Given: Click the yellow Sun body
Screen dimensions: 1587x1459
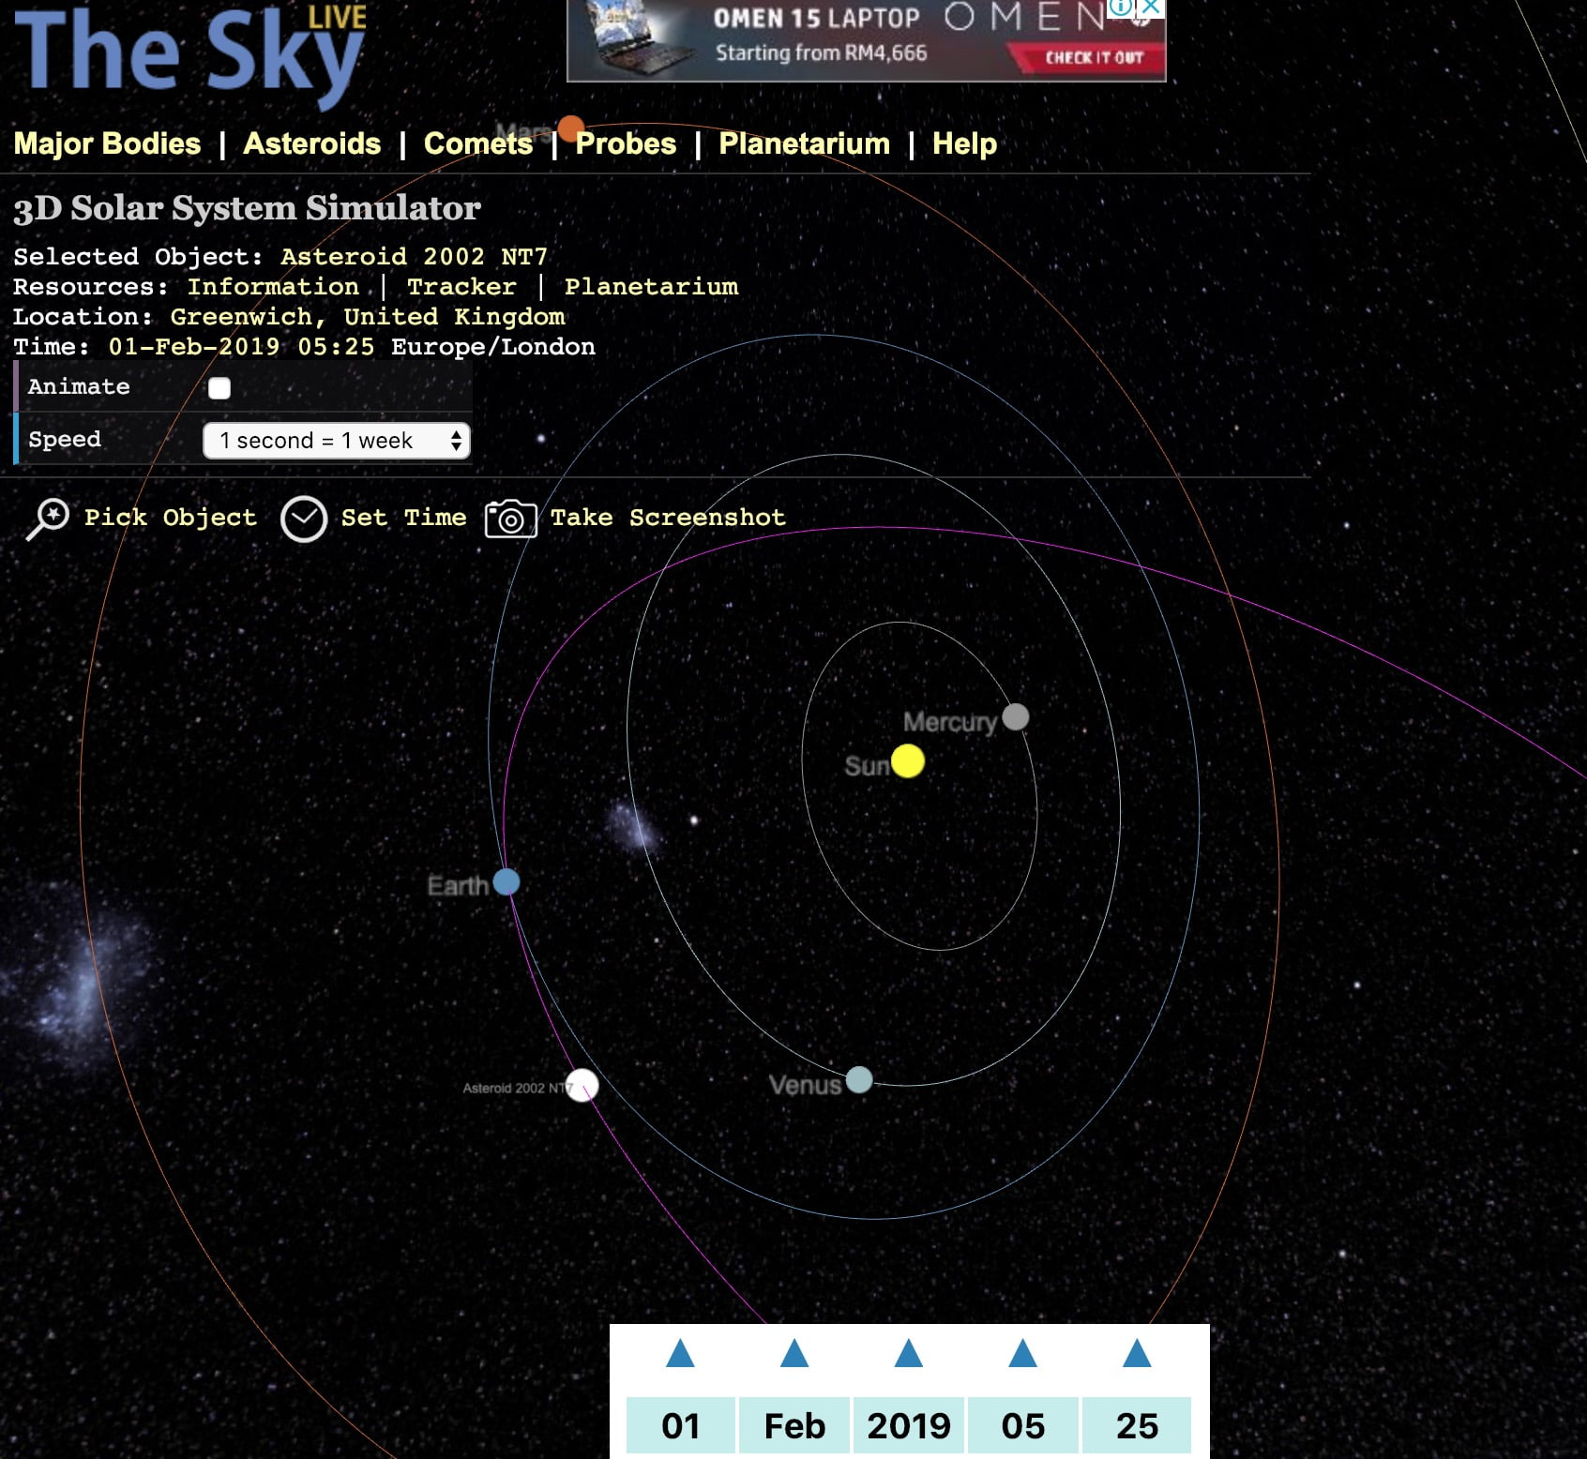Looking at the screenshot, I should [x=908, y=761].
